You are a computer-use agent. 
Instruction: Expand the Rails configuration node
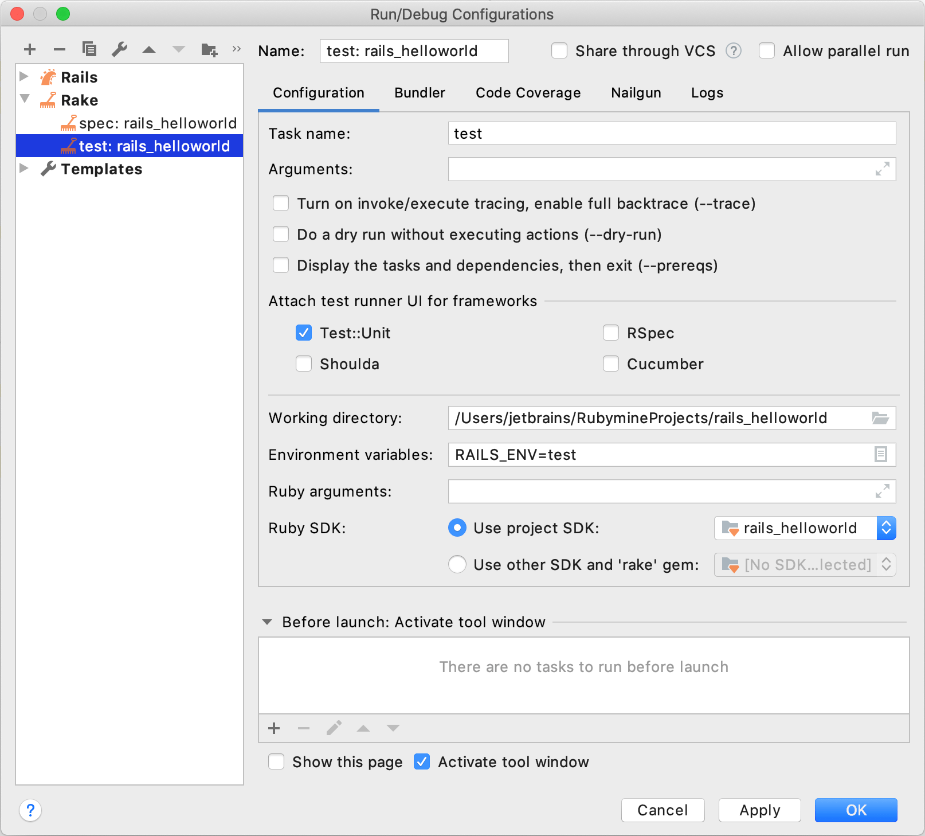(x=24, y=77)
